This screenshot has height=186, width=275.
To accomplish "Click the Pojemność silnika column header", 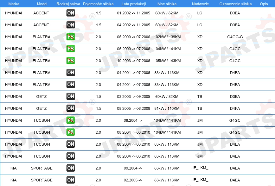I will (98, 4).
